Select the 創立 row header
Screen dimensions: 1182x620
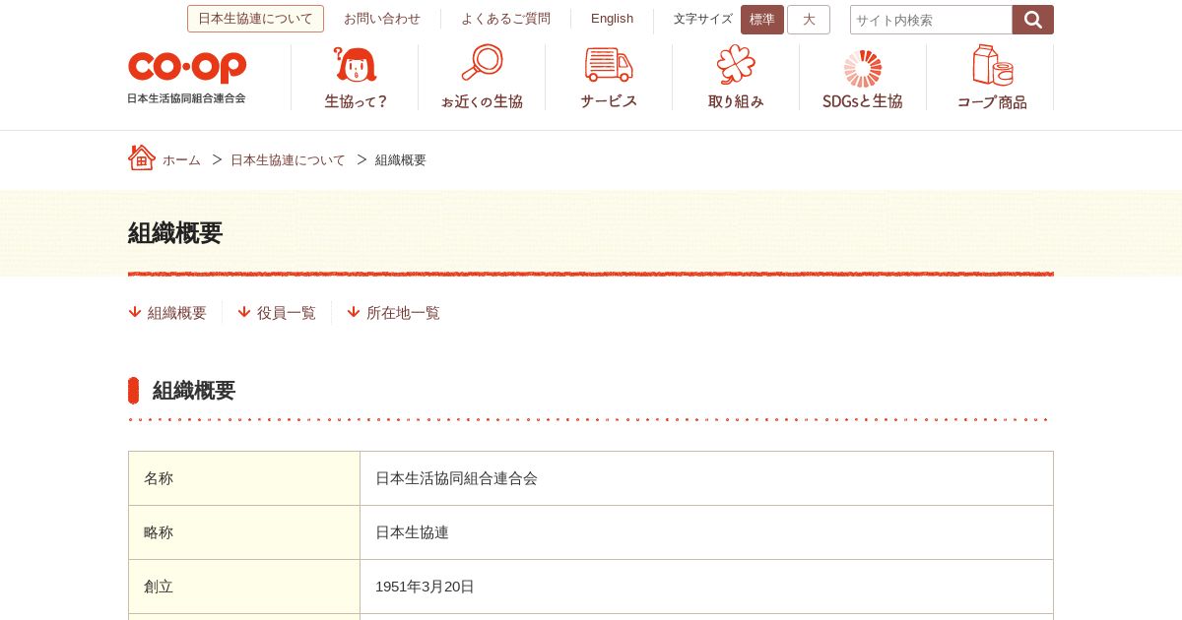[x=244, y=587]
